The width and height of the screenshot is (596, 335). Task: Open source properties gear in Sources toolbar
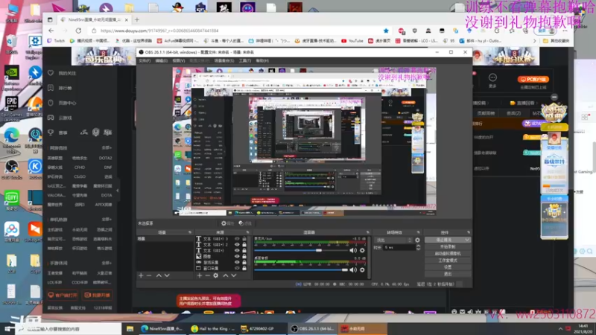pos(215,275)
